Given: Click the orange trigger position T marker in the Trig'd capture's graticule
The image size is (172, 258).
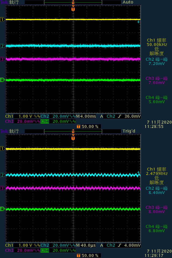Looking at the screenshot, I should 73,138.
